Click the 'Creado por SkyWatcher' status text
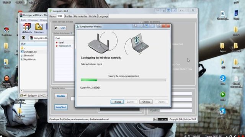This screenshot has height=137, width=245. (x=79, y=119)
